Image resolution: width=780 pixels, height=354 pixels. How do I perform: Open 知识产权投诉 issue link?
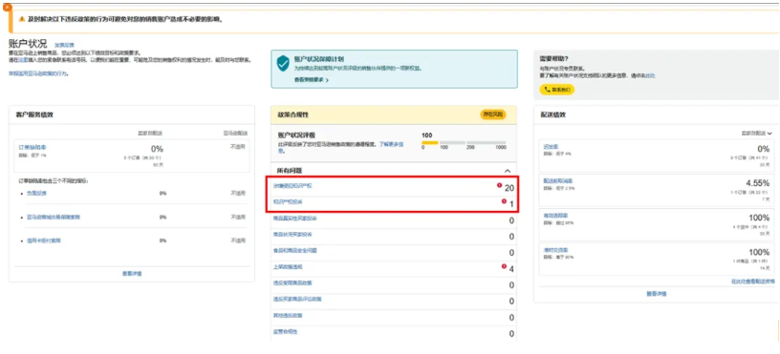pos(288,201)
